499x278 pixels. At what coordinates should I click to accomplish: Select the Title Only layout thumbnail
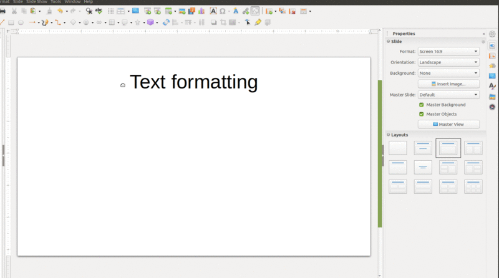[x=397, y=167]
